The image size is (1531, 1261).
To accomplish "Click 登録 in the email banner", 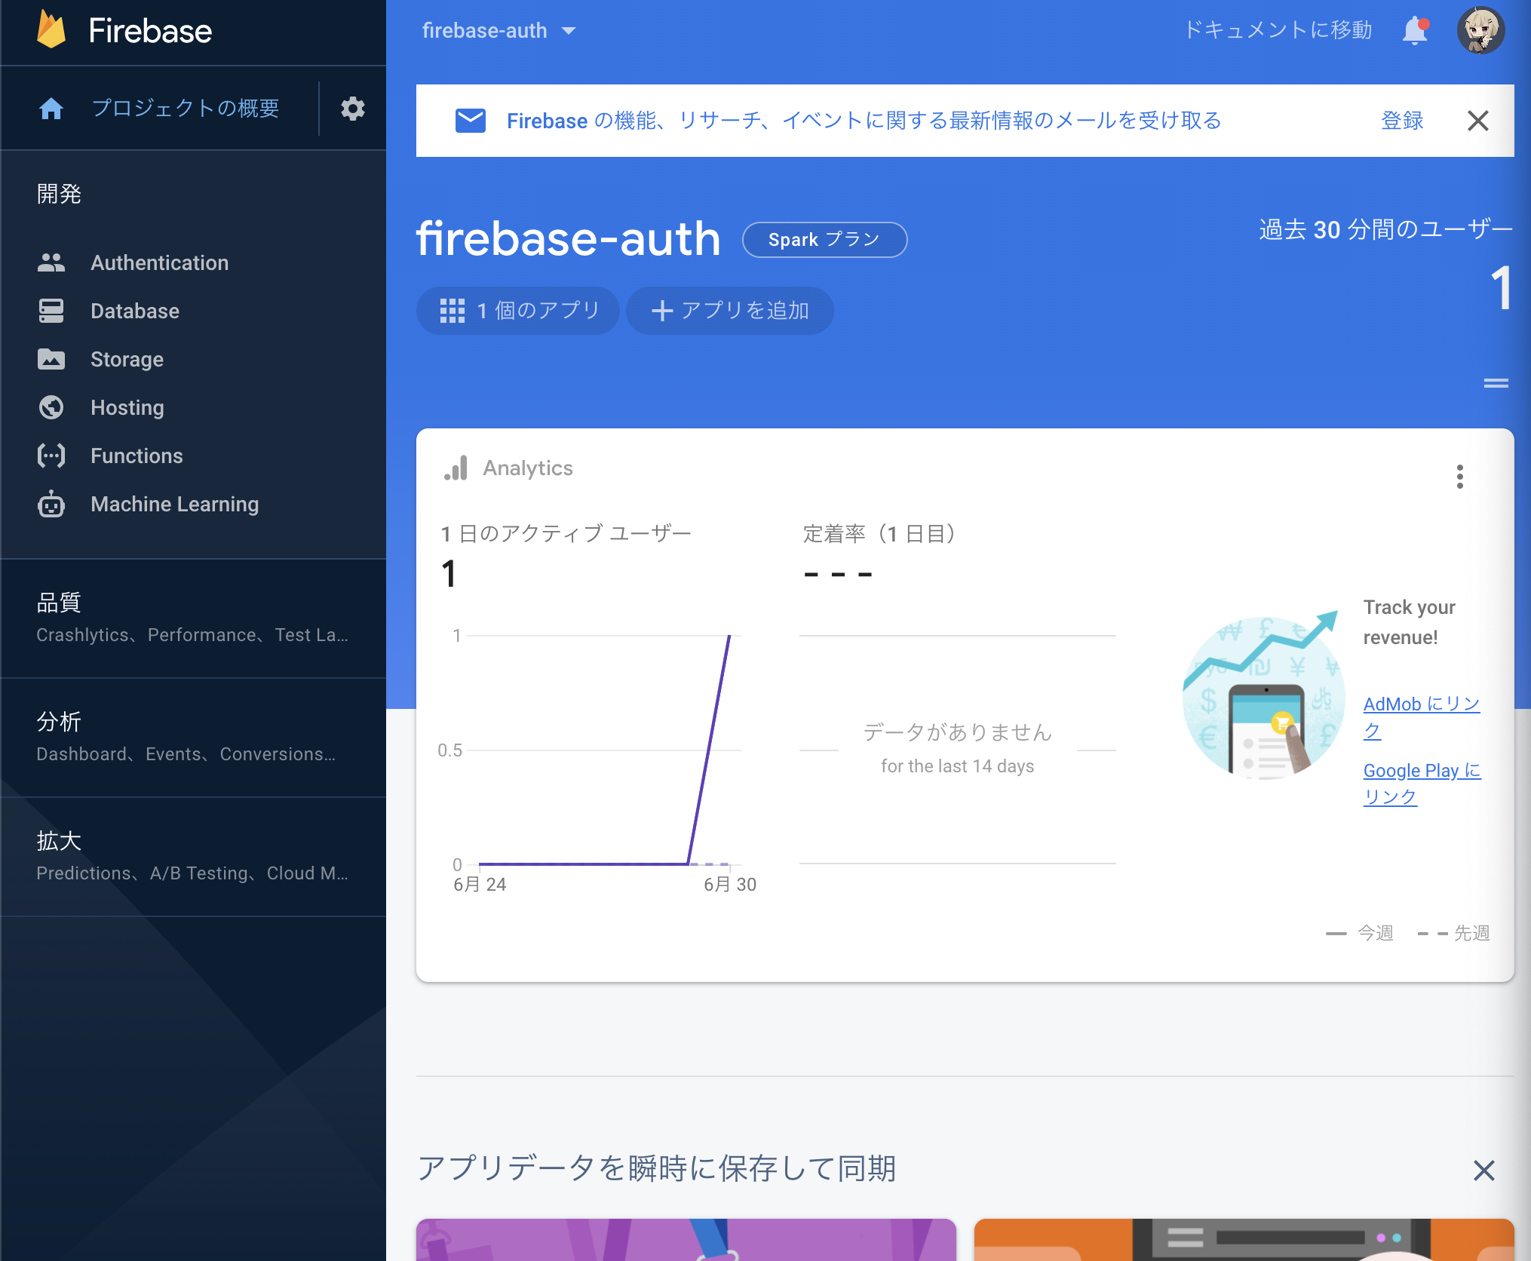I will [1401, 121].
